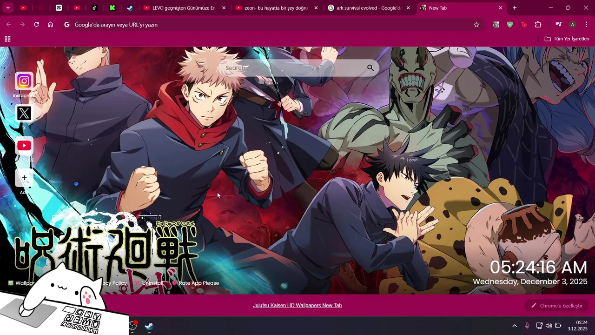Open the Chrome profile avatar A

tap(573, 25)
